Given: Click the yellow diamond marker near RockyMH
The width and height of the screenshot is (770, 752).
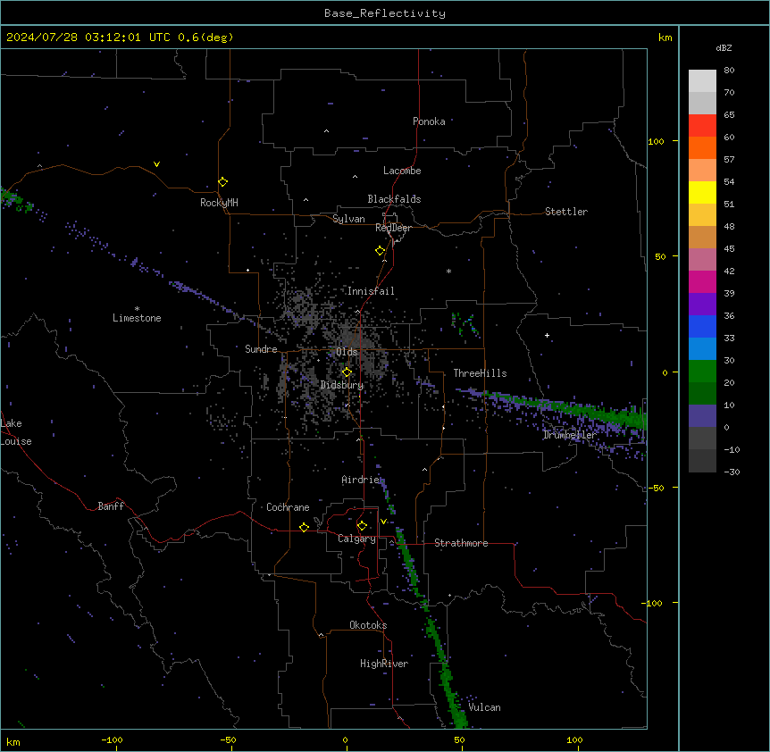Looking at the screenshot, I should point(222,182).
